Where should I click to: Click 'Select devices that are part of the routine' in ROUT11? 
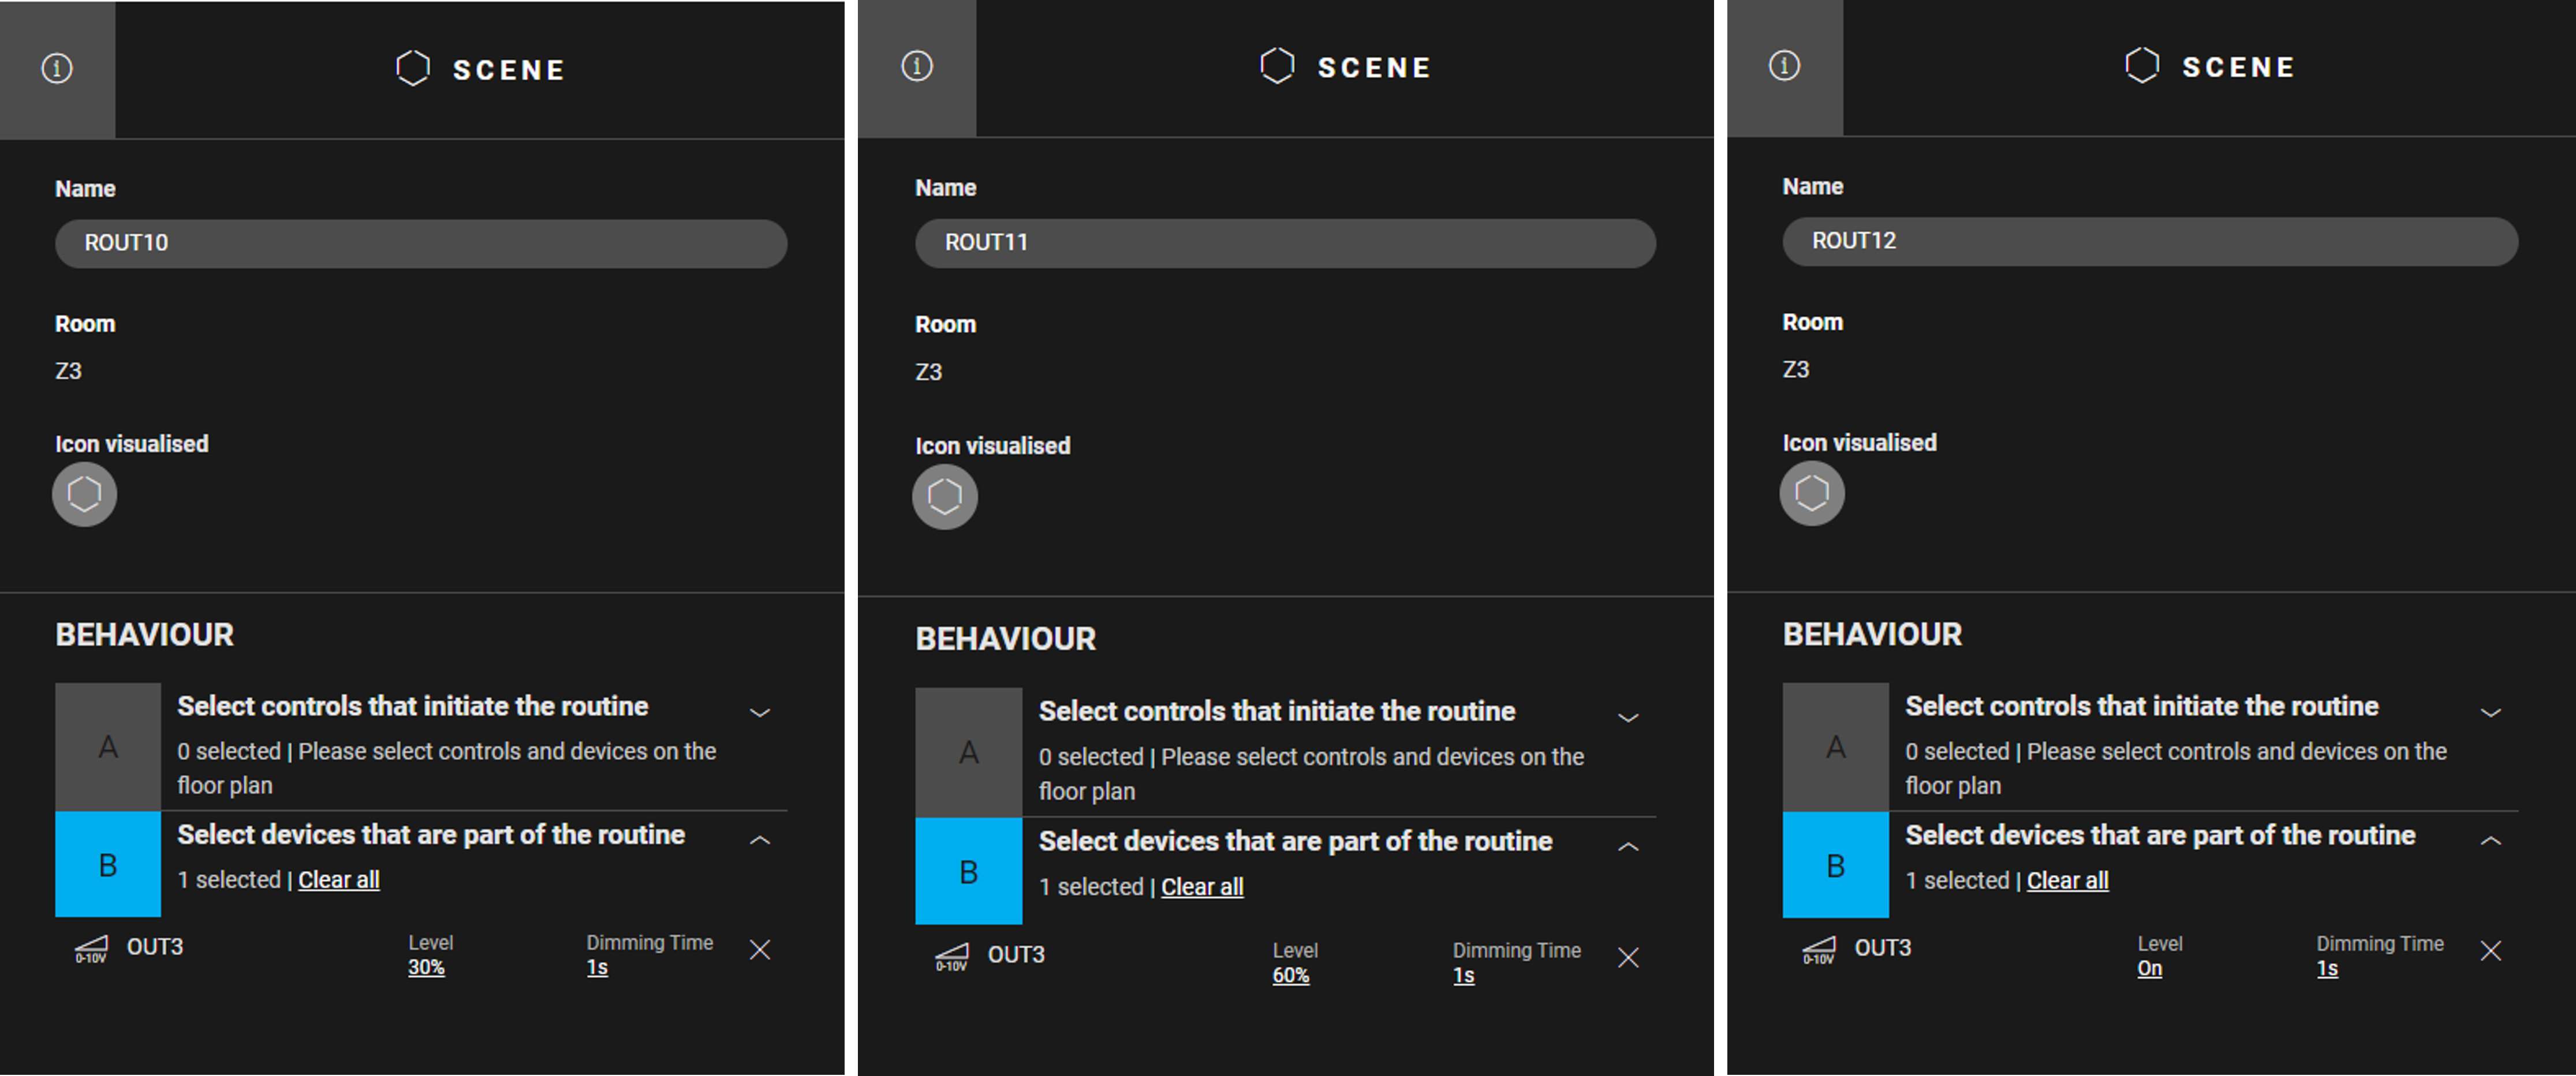click(1295, 841)
